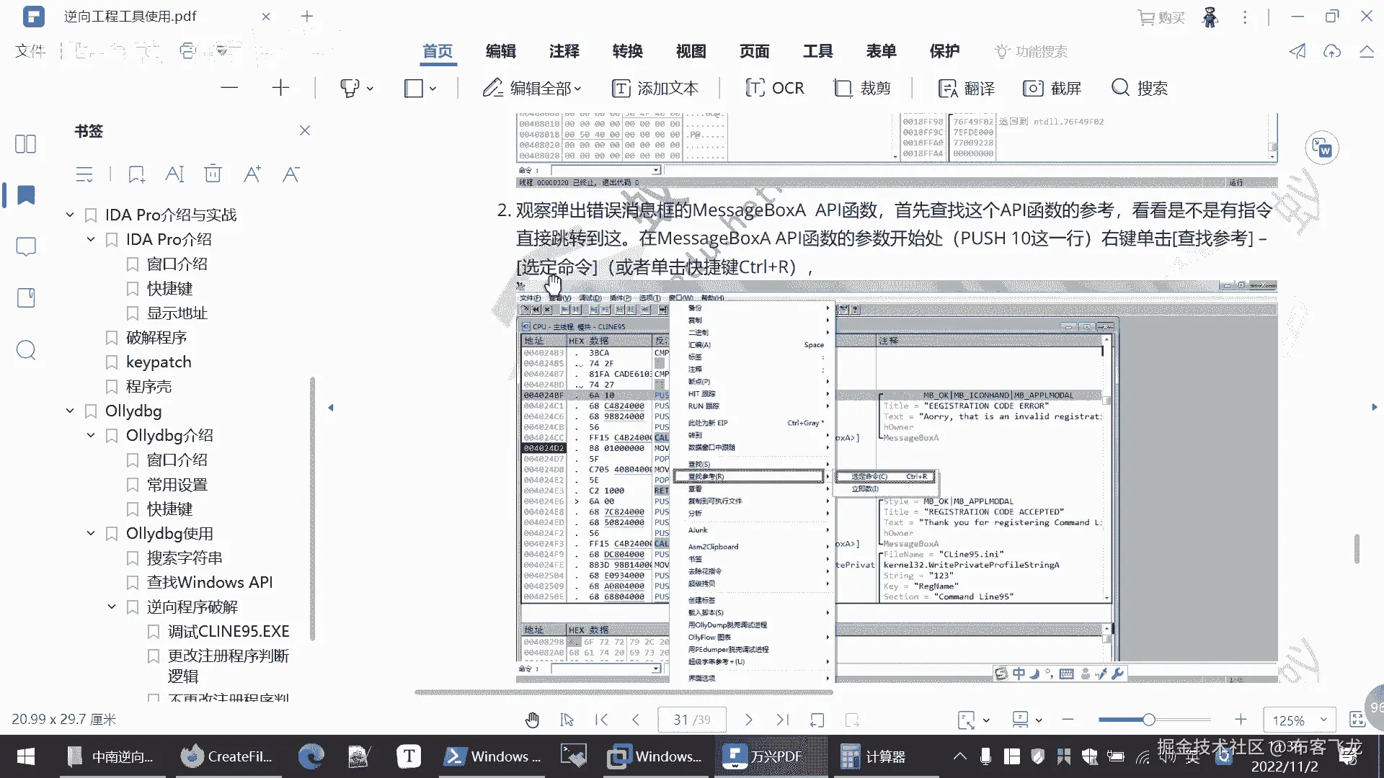Click the 添加文本 button
The image size is (1384, 778).
click(655, 88)
